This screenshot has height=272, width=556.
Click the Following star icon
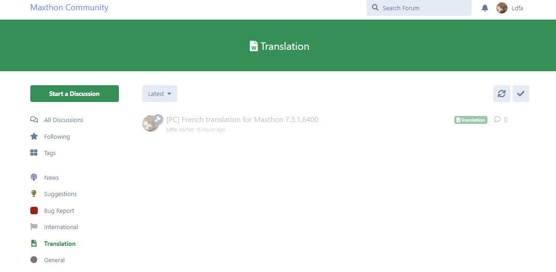[34, 136]
